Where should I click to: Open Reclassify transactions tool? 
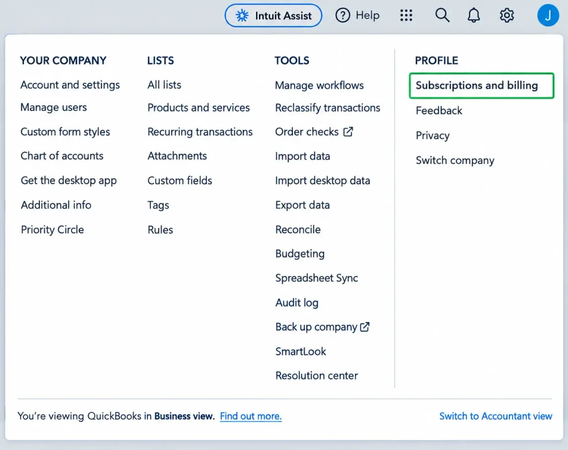(328, 108)
